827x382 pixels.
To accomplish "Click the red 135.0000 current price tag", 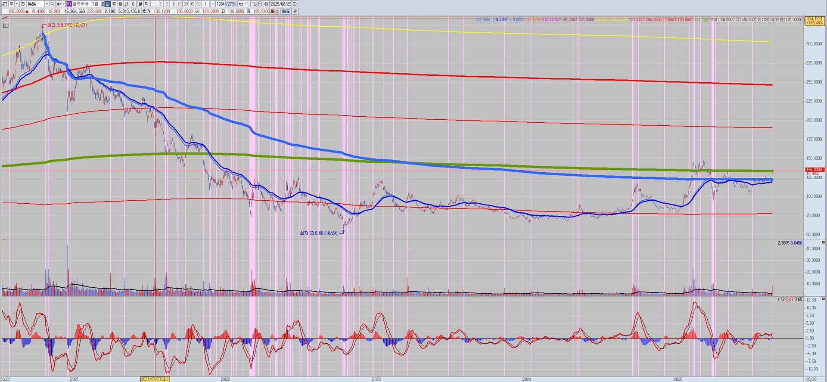I will tap(814, 170).
